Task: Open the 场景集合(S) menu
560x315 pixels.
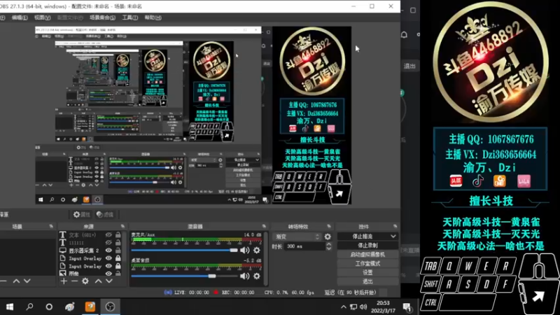Action: (102, 17)
